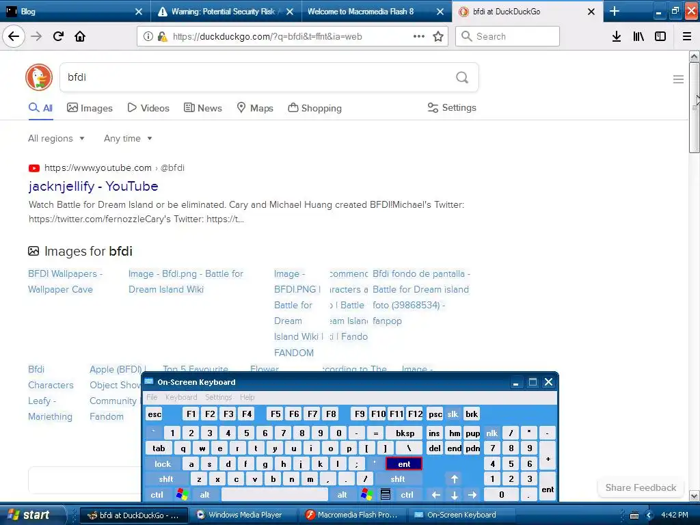
Task: Open a new tab with the plus button
Action: (x=615, y=11)
